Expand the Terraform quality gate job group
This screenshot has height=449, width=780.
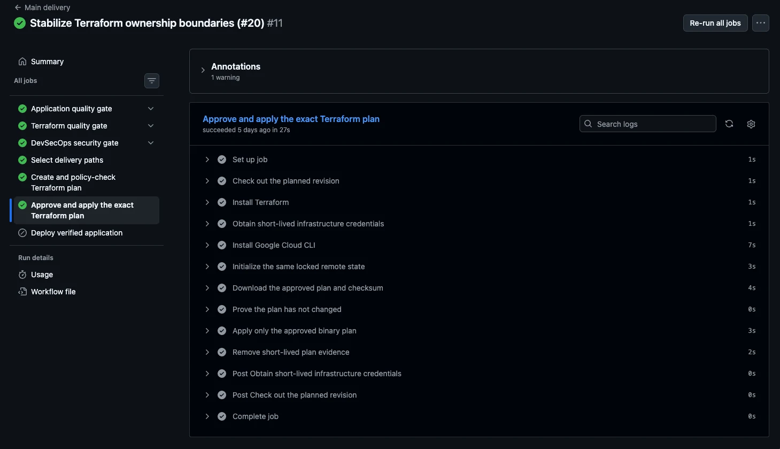(151, 126)
